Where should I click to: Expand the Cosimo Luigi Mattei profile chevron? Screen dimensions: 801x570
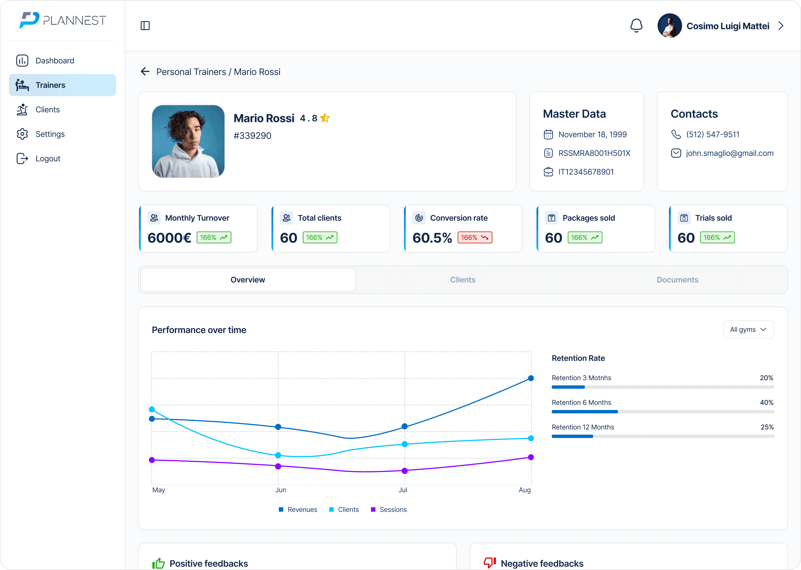click(x=781, y=26)
